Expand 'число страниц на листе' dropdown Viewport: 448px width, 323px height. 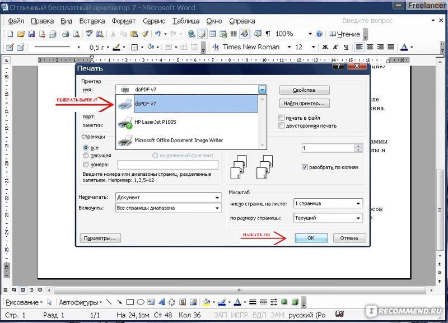click(x=358, y=203)
